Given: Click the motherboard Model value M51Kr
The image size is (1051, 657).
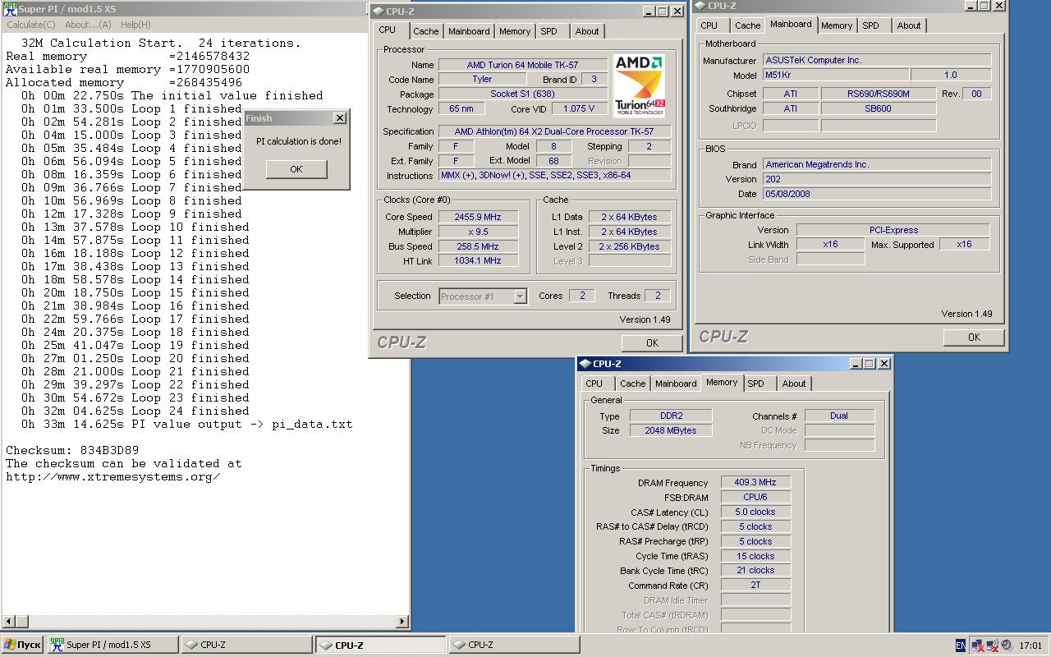Looking at the screenshot, I should (836, 76).
